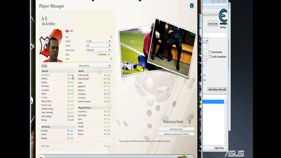Select the Free Kicks skill row
The image size is (281, 158).
58,131
